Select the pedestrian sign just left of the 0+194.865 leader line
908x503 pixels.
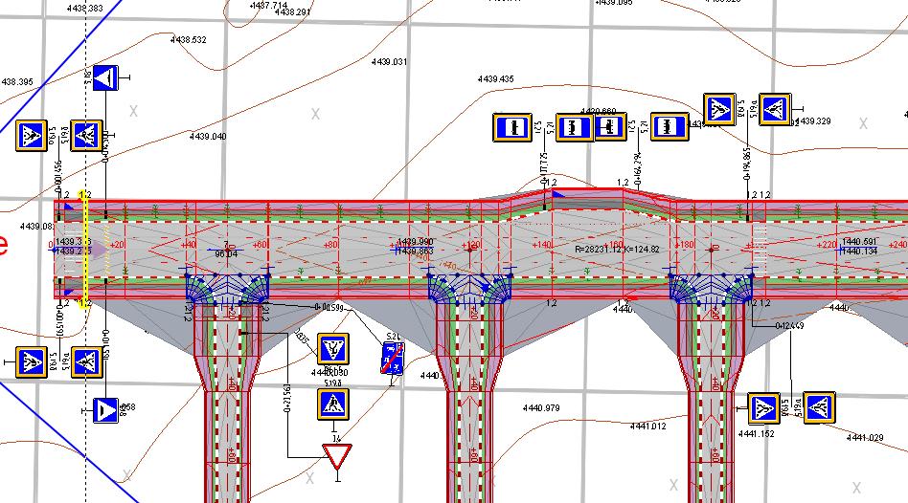(x=720, y=109)
